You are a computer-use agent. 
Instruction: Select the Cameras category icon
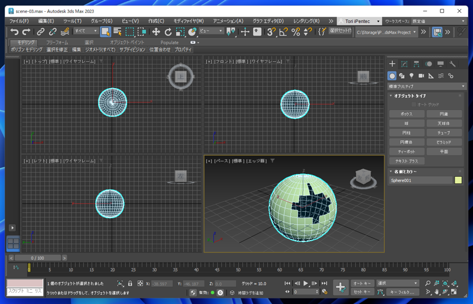[x=421, y=76]
